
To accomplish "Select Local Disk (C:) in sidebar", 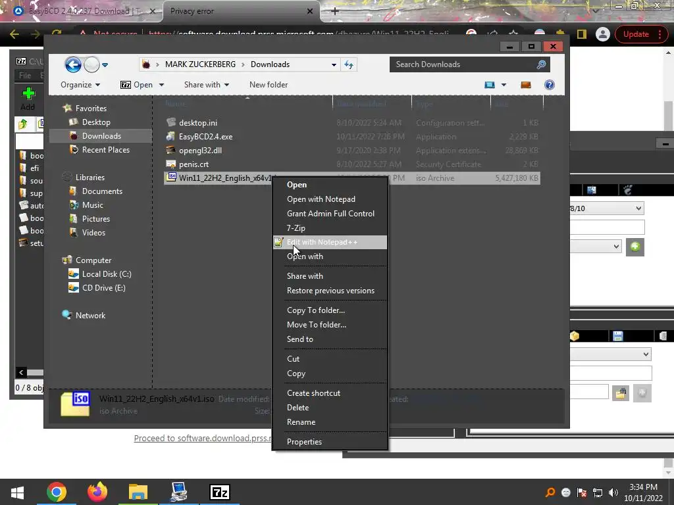I will point(106,274).
